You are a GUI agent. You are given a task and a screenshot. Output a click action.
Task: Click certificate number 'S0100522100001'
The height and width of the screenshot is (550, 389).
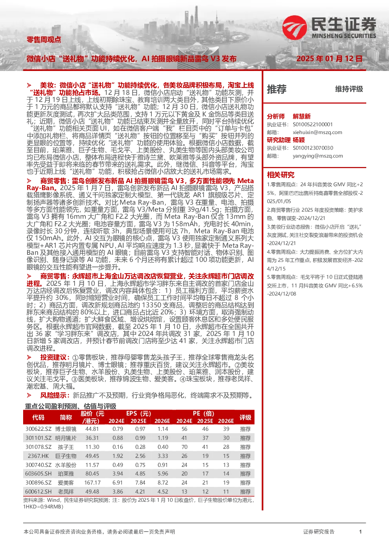(313, 124)
